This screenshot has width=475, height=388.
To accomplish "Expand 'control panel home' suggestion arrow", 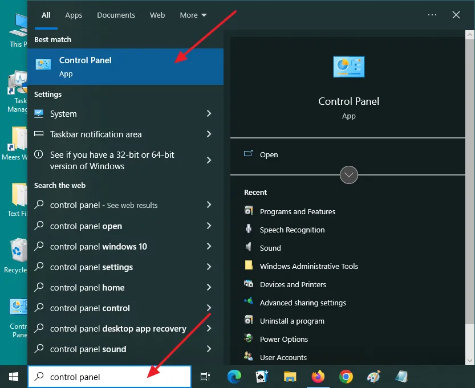I will point(209,287).
